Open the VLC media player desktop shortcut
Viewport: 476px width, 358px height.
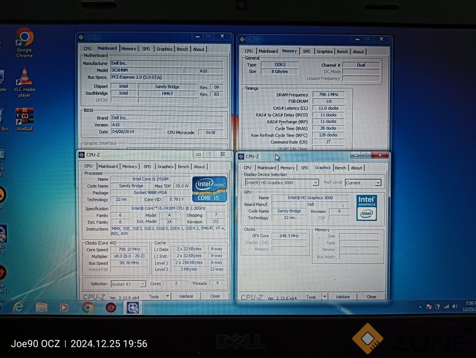click(25, 83)
